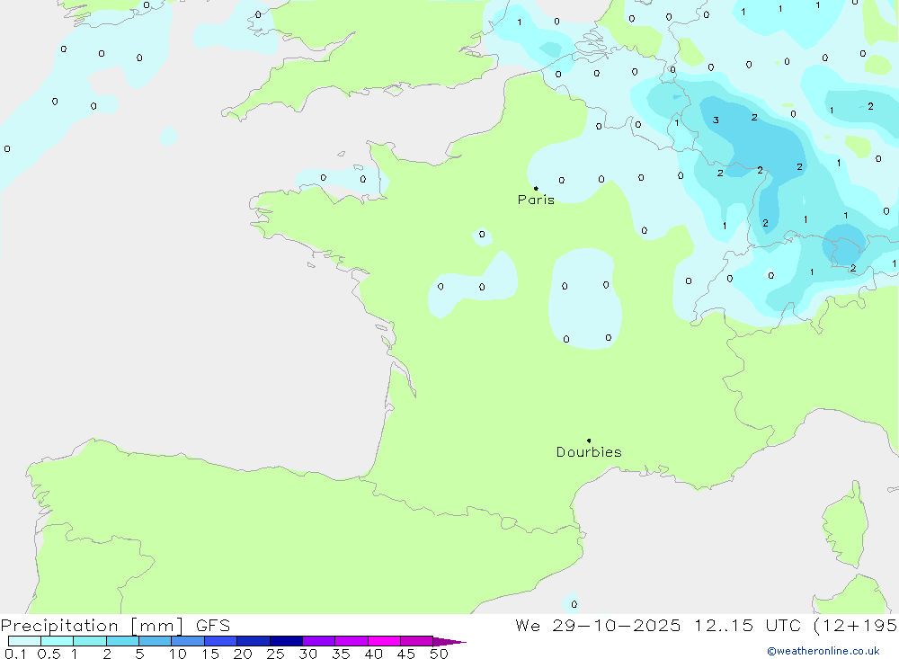
Task: Click the purple over-50 legend arrow
Action: click(449, 642)
